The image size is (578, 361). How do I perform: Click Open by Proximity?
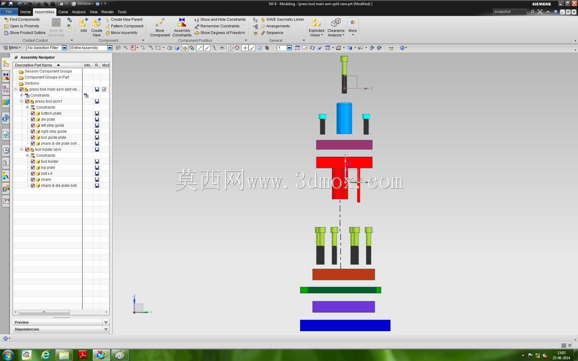22,26
